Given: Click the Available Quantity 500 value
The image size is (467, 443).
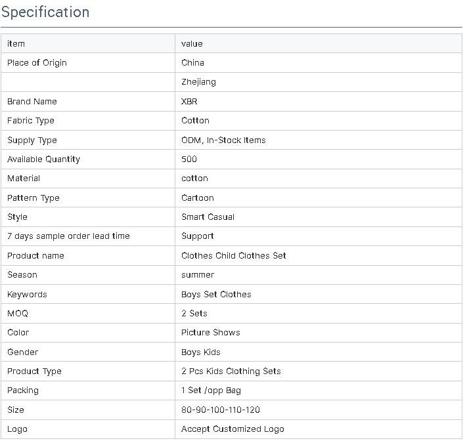Looking at the screenshot, I should pos(189,159).
